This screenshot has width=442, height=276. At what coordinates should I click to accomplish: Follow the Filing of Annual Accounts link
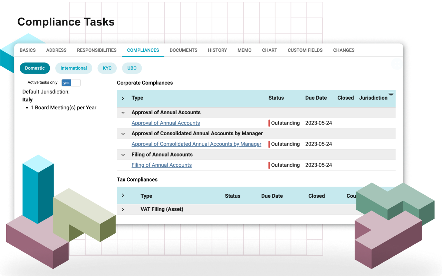point(161,165)
